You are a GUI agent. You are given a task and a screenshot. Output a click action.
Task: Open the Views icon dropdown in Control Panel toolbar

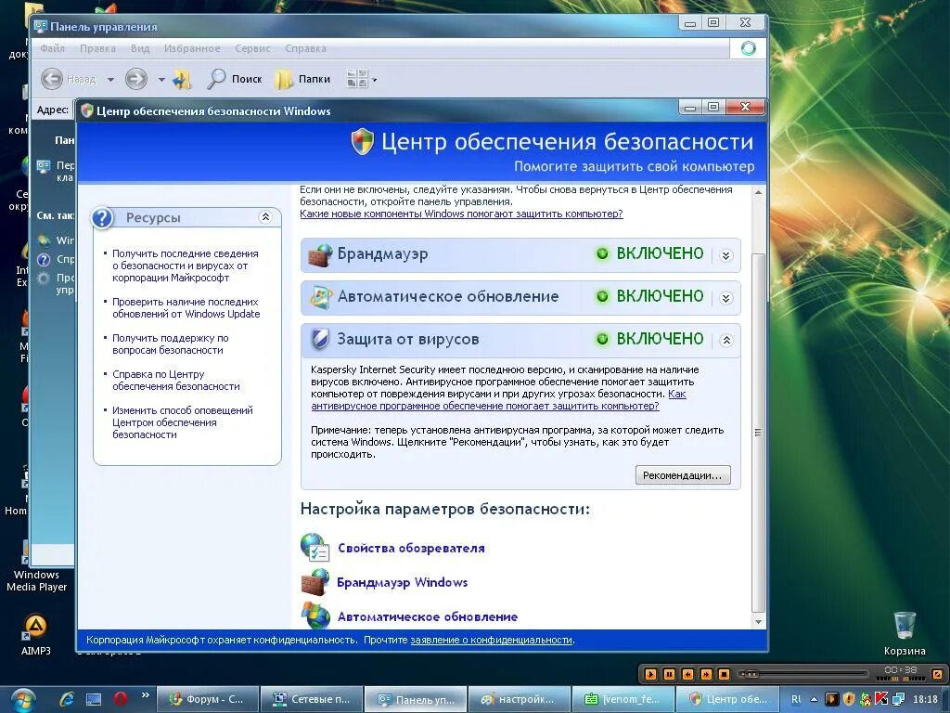click(x=362, y=79)
